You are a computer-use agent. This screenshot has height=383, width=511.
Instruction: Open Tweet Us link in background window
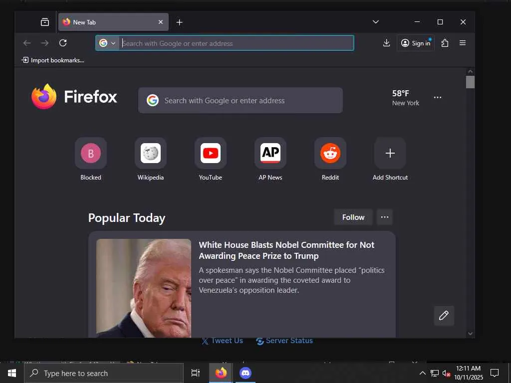(x=222, y=341)
